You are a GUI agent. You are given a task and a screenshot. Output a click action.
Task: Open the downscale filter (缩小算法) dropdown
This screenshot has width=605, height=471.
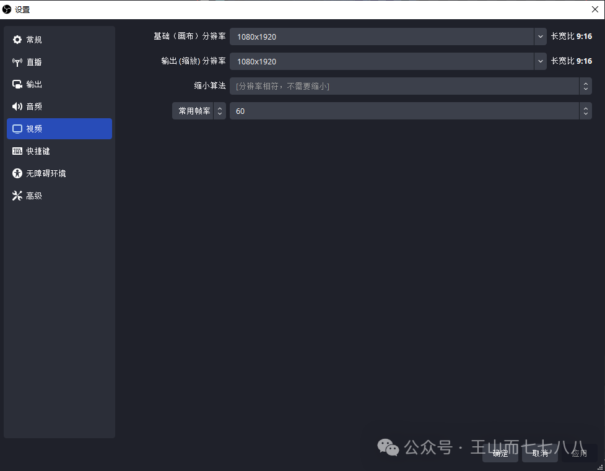pos(585,86)
